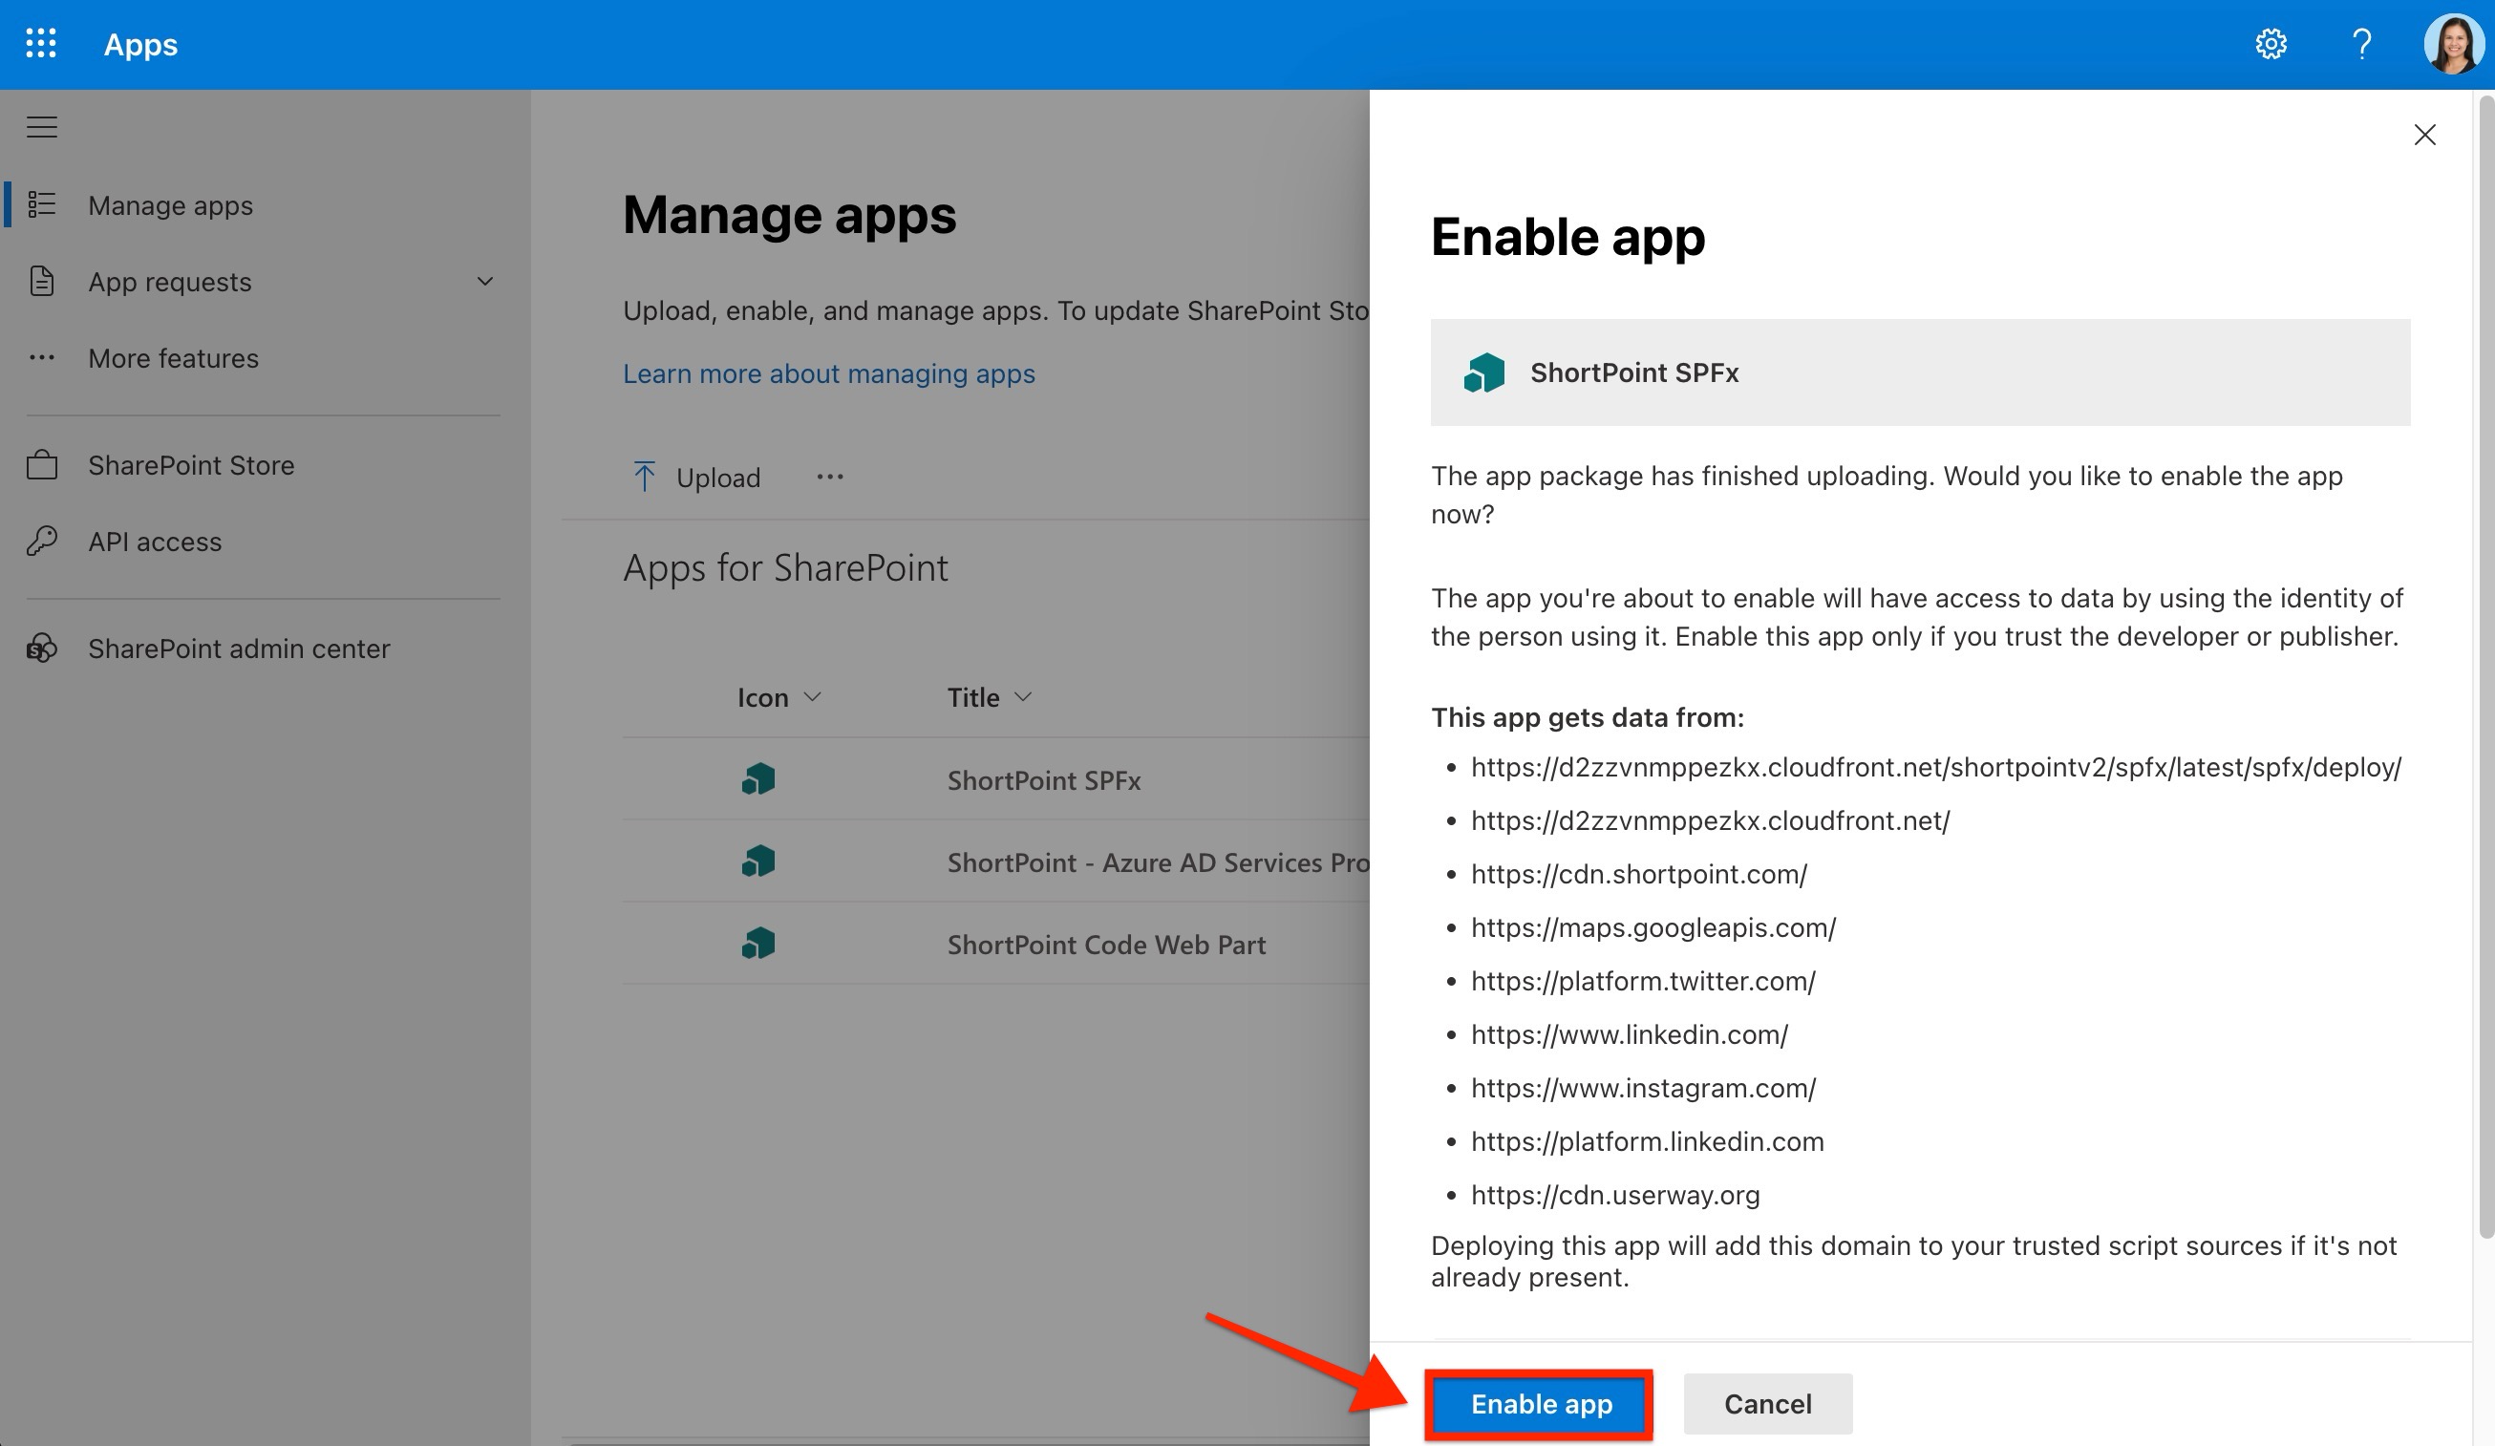Click the API access key icon

point(42,541)
